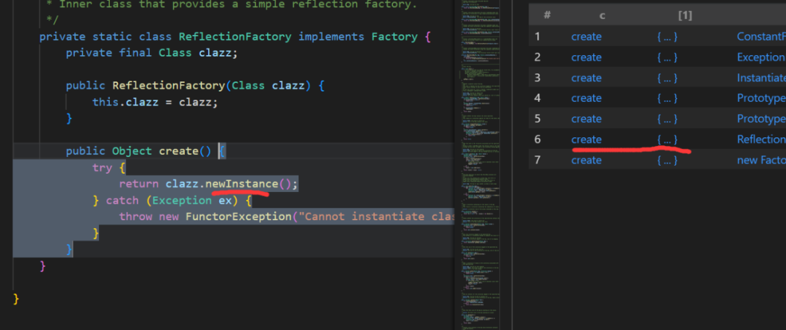The width and height of the screenshot is (786, 330).
Task: Expand the {...} entry in row 2
Action: coord(667,57)
